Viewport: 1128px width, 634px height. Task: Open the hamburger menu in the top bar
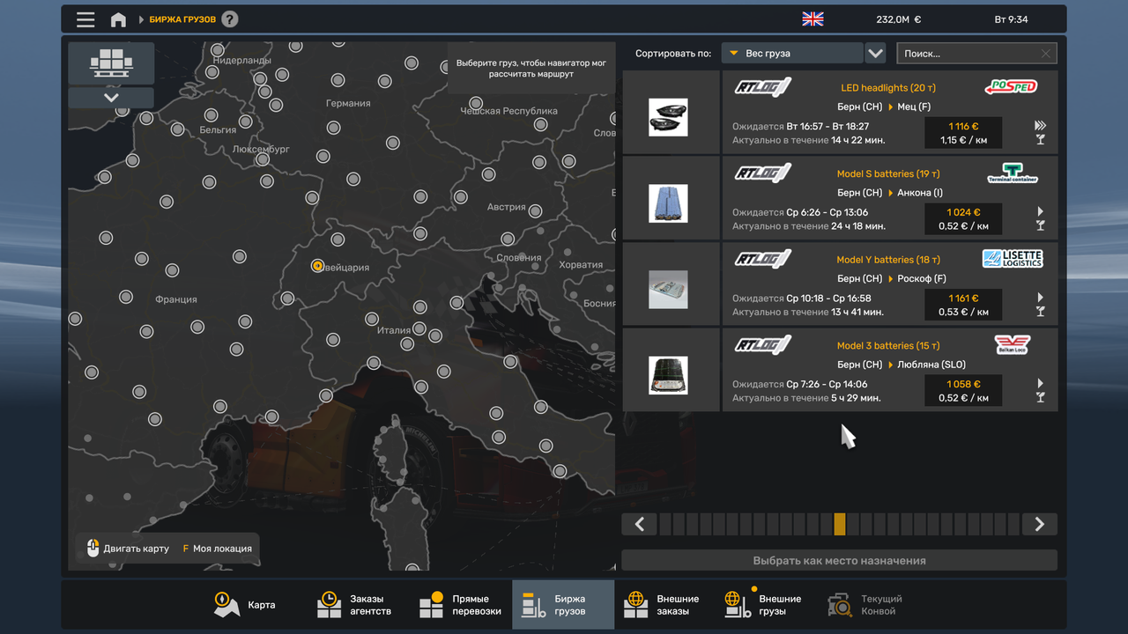coord(85,18)
